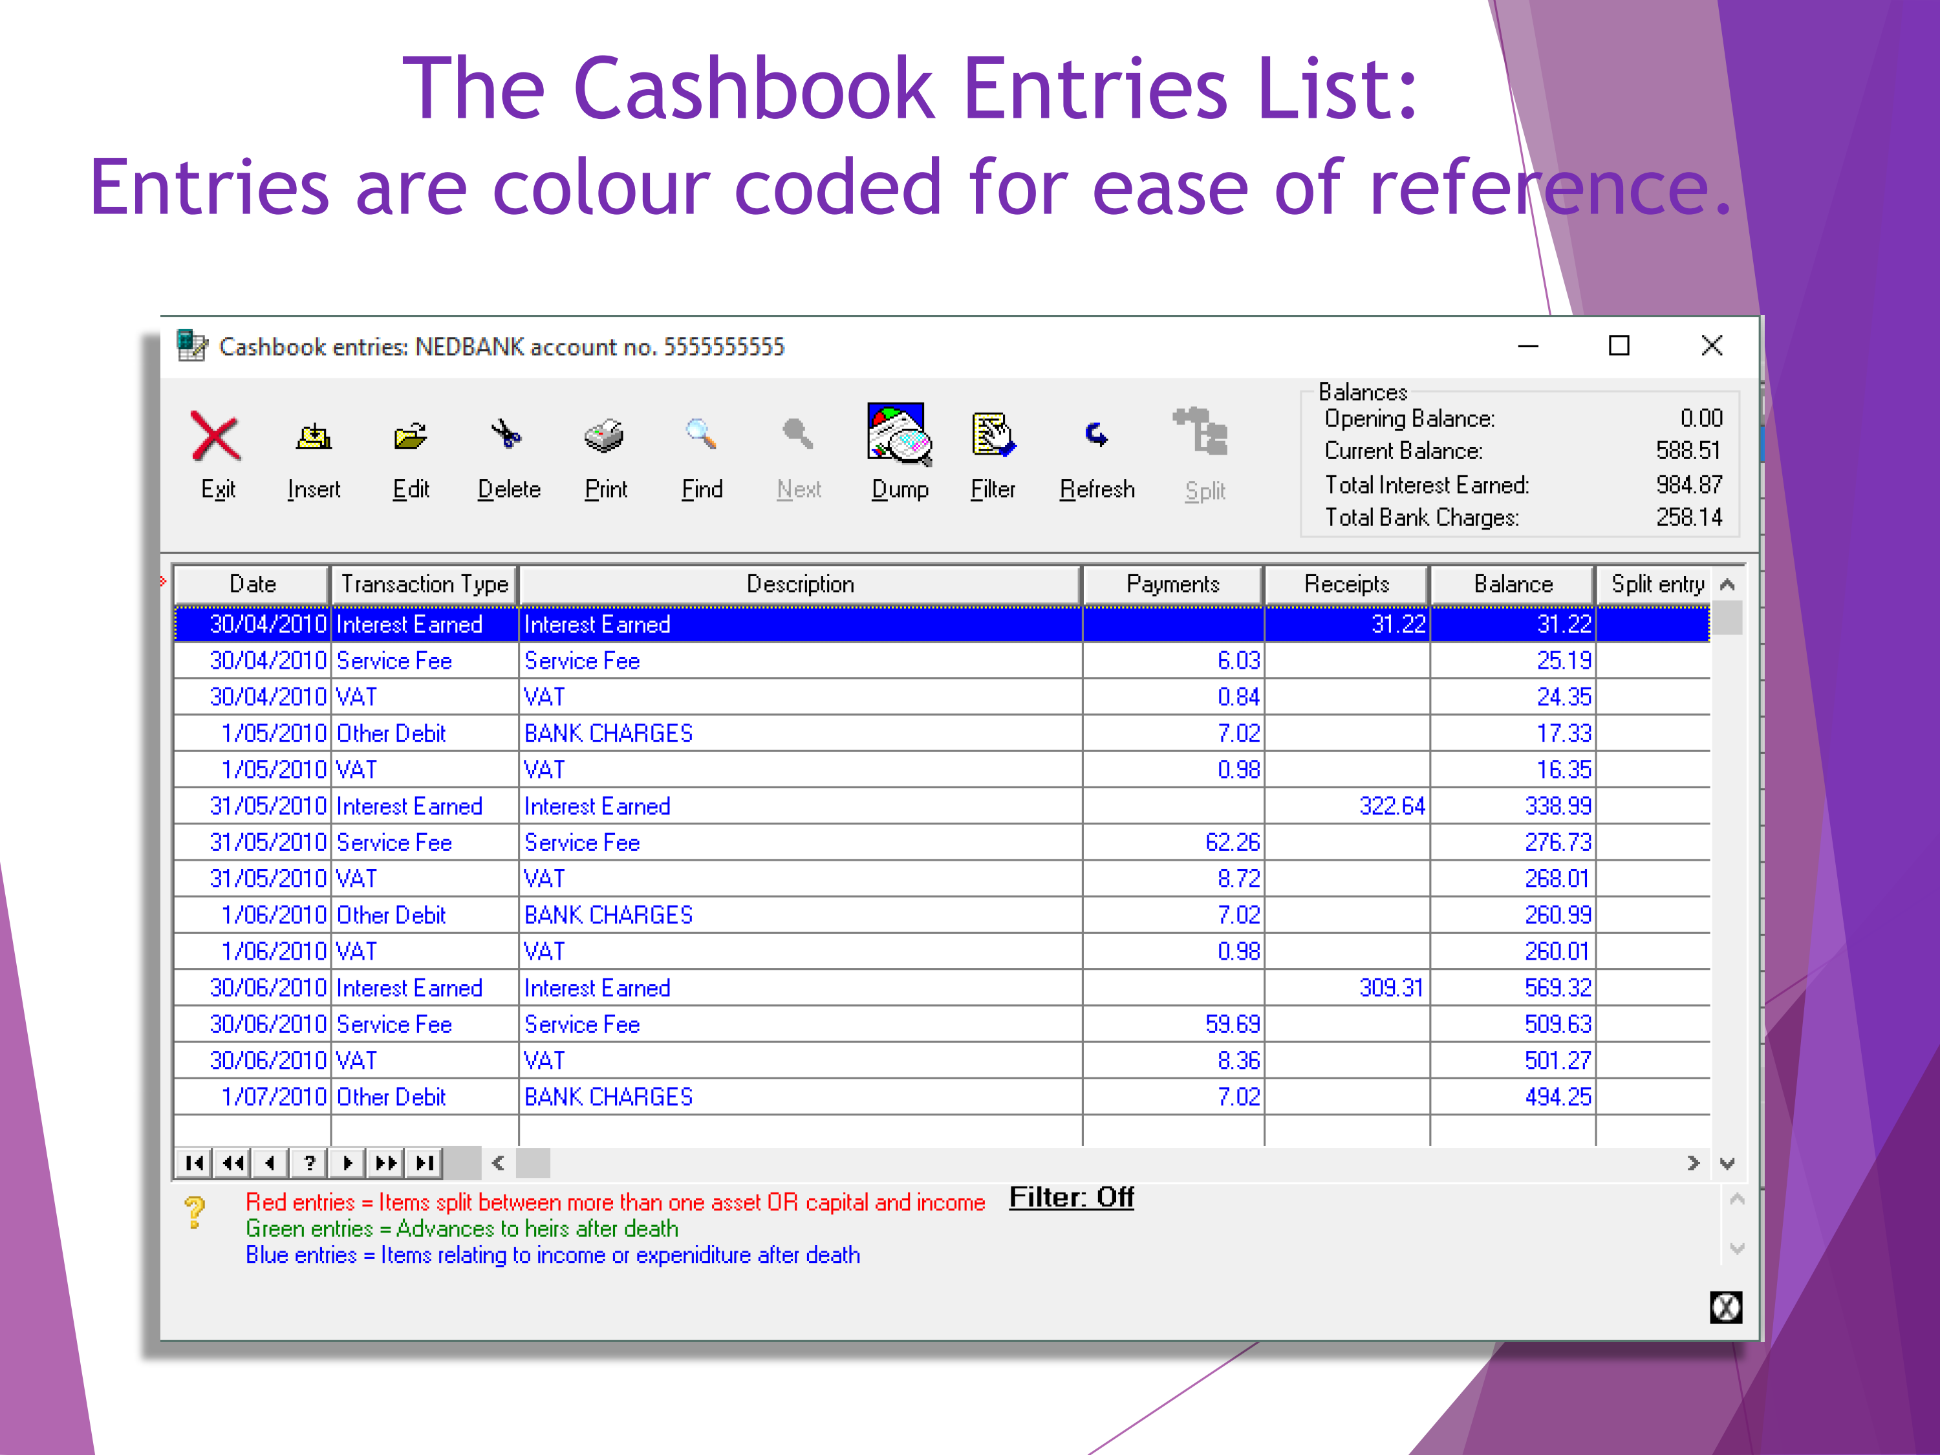Click the black X icon at bottom right
The height and width of the screenshot is (1455, 1940).
1725,1308
